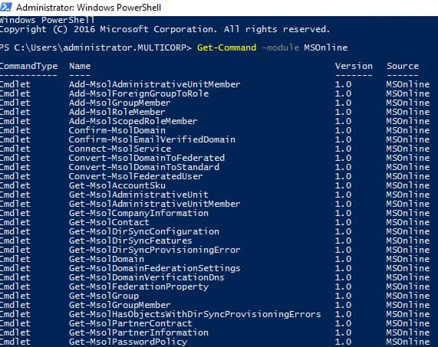The height and width of the screenshot is (347, 438).
Task: Click source 'MSOnline' in Get-MsolDomain row
Action: (408, 260)
